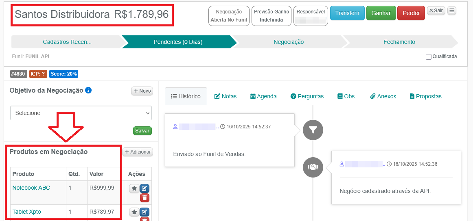Open the Previsão Ganho Indefinida selector

(x=271, y=16)
